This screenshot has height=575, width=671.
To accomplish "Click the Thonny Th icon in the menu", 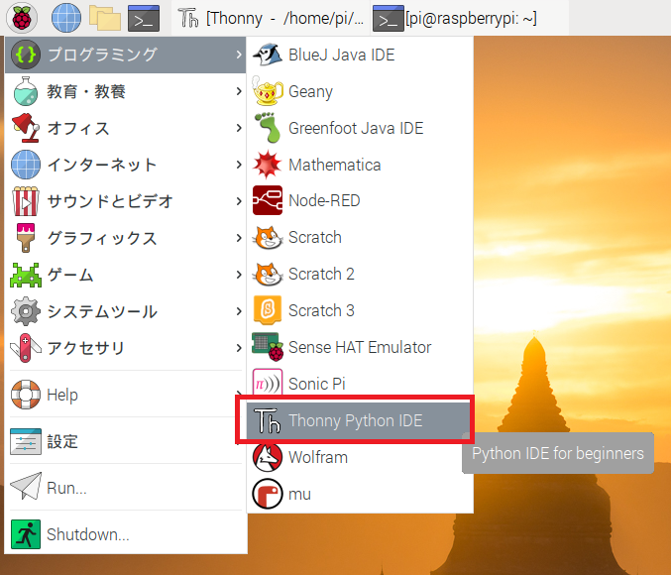I will click(268, 420).
